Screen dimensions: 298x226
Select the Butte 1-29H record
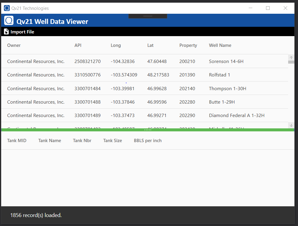pyautogui.click(x=119, y=102)
